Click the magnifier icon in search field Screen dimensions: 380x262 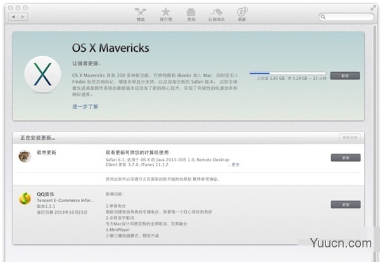tap(323, 16)
